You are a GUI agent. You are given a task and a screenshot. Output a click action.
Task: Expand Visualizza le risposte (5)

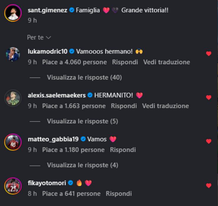coord(82,121)
